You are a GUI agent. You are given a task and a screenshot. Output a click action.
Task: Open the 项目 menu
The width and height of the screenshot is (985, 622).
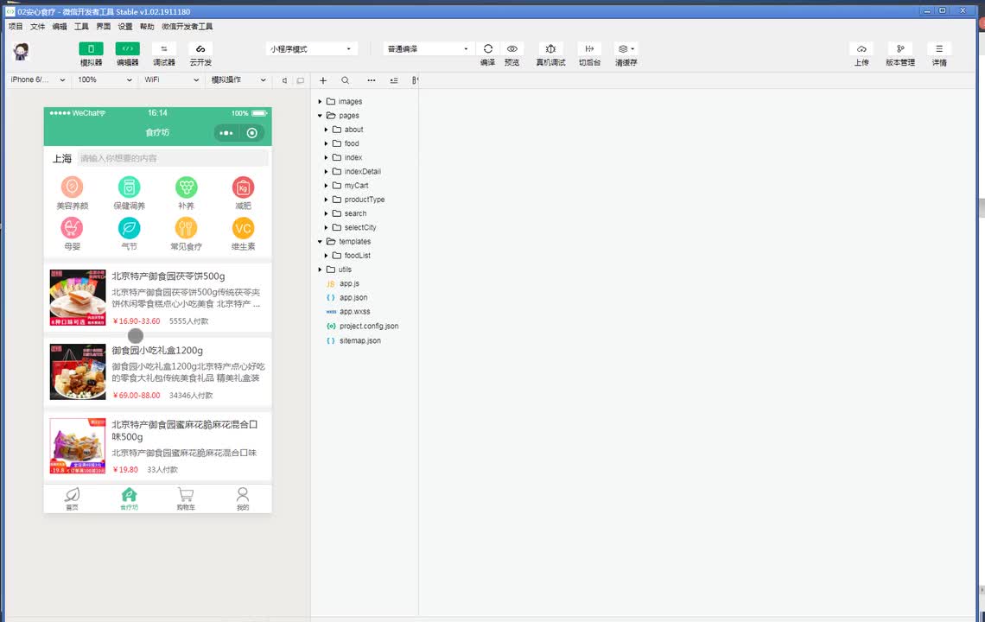pyautogui.click(x=16, y=27)
